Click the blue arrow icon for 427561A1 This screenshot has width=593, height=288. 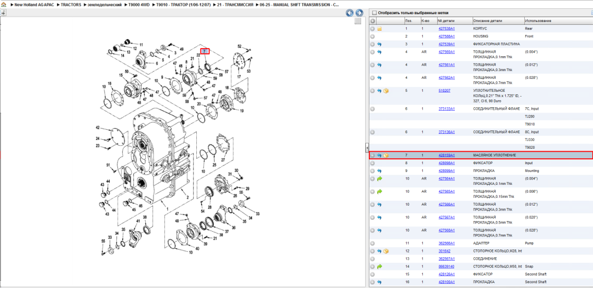pyautogui.click(x=380, y=65)
